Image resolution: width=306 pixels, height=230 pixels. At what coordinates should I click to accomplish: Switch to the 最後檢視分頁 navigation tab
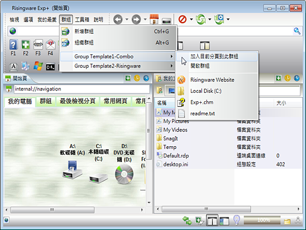click(78, 101)
